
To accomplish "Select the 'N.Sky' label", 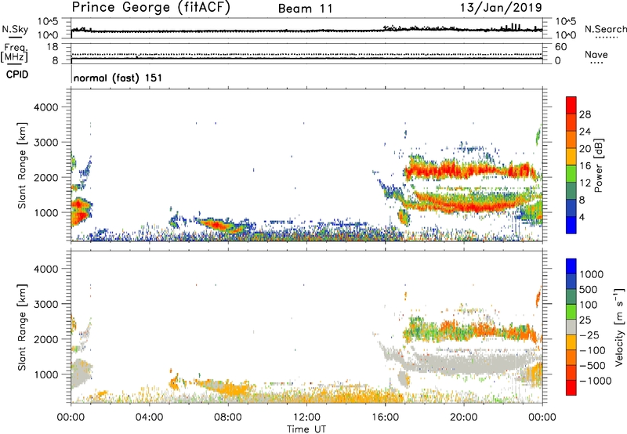I will 15,29.
